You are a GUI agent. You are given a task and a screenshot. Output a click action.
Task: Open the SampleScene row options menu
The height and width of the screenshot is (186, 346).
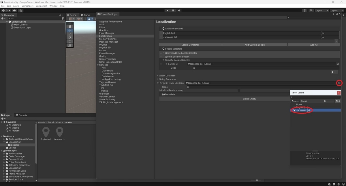pos(63,22)
